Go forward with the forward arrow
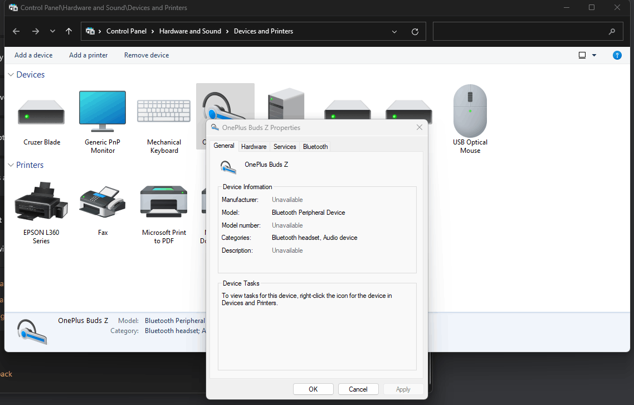 (36, 31)
